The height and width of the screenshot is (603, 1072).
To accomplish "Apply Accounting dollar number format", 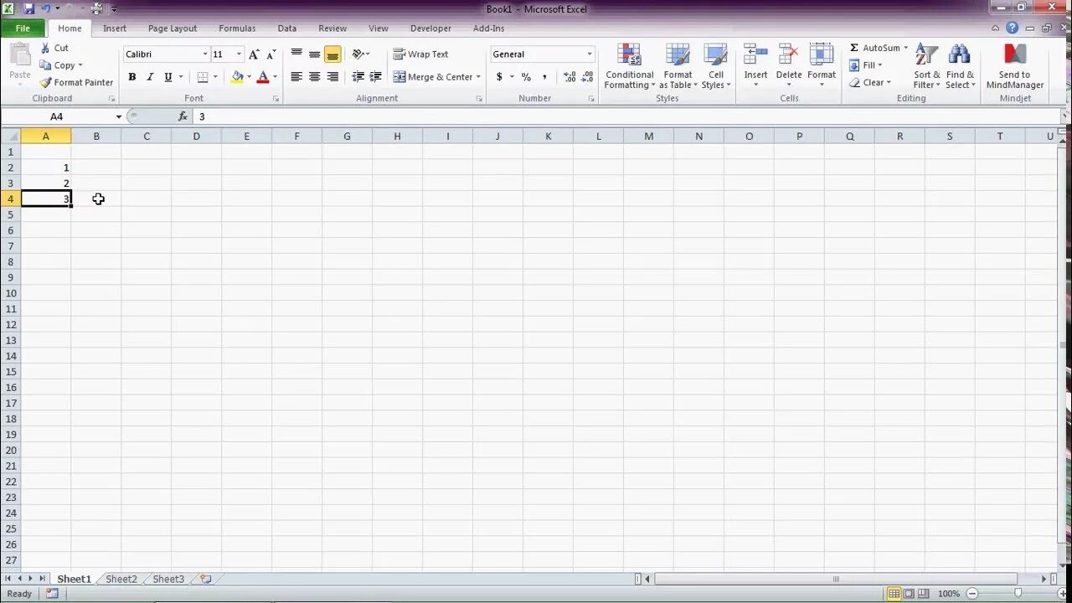I will (x=499, y=77).
